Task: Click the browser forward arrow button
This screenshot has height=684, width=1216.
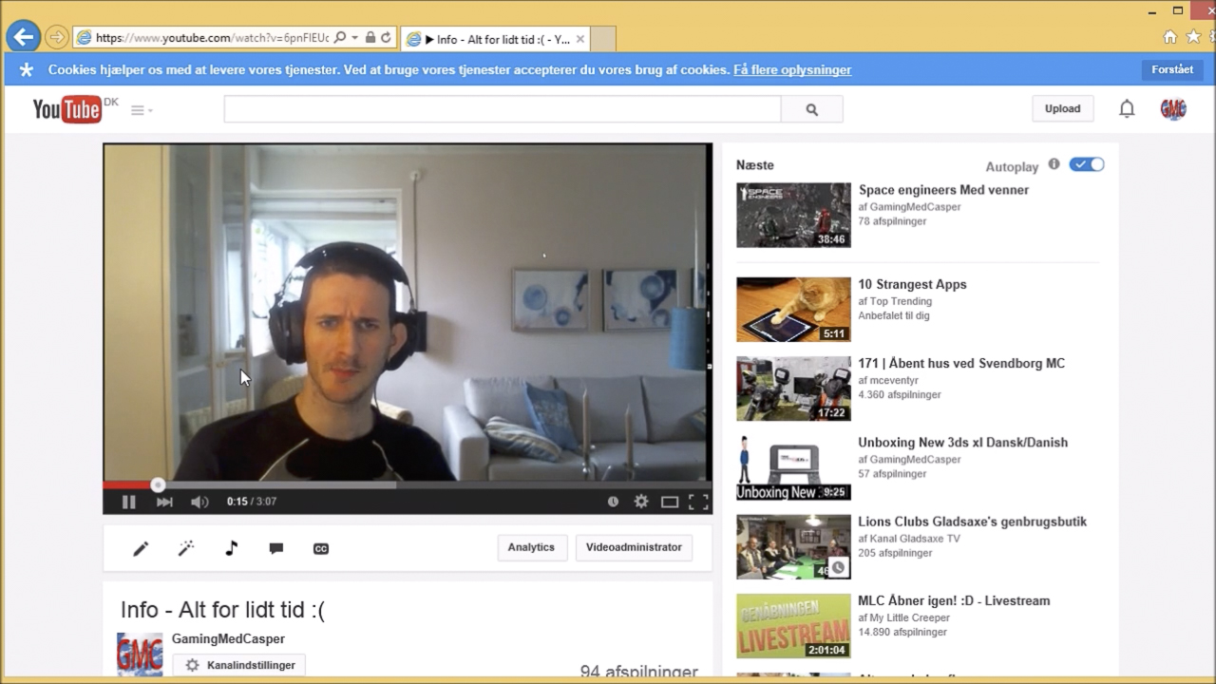Action: 57,37
